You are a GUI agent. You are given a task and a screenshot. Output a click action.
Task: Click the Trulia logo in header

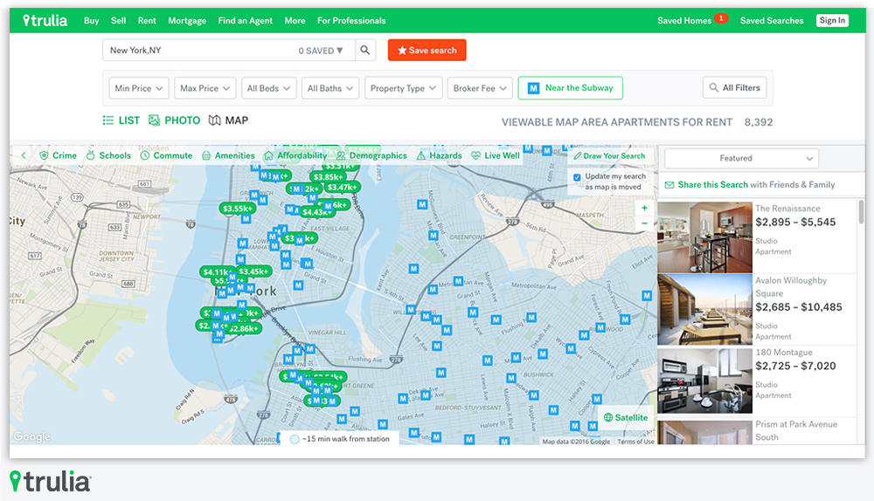(45, 21)
